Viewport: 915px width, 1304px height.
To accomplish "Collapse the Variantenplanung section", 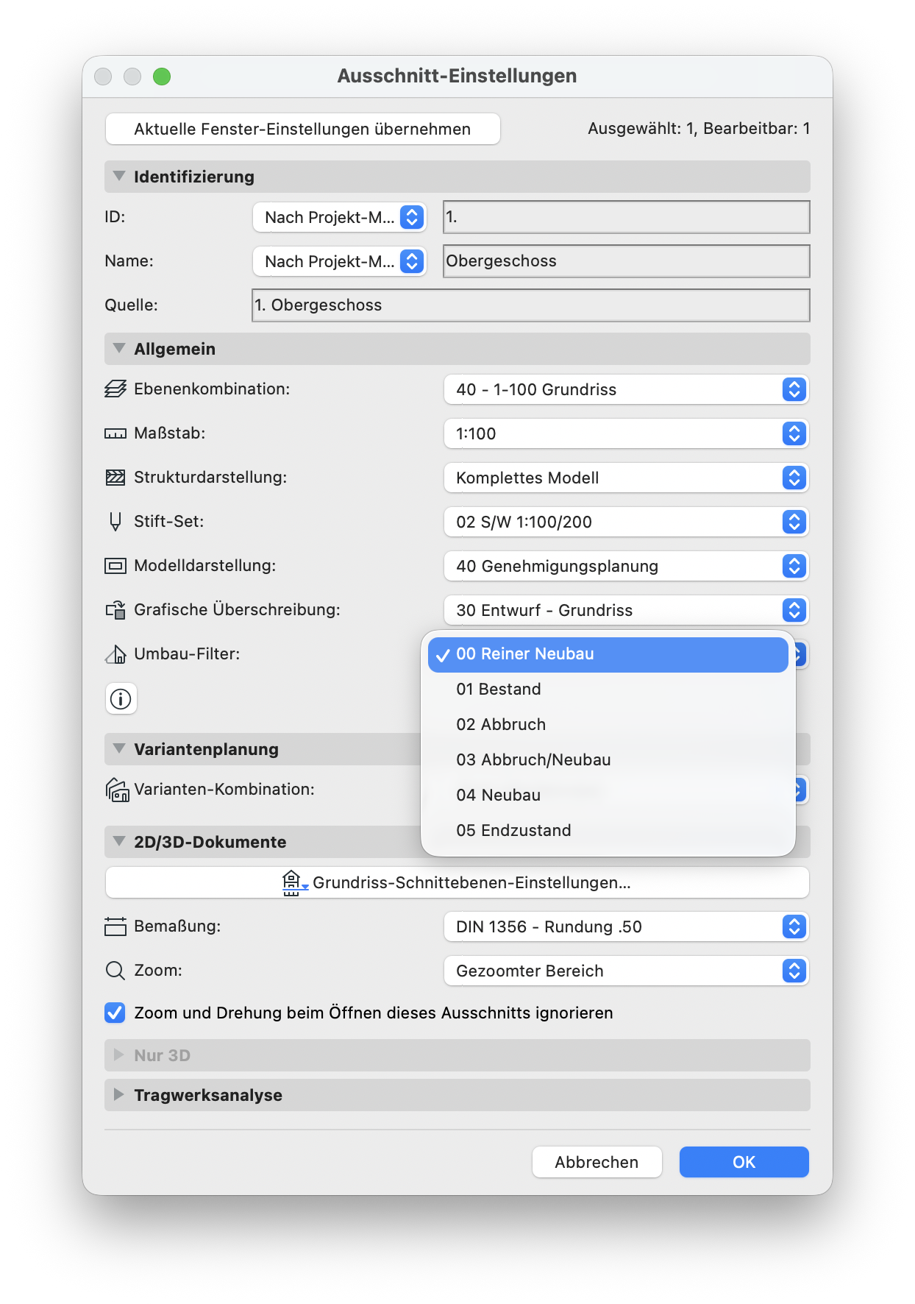I will [119, 749].
